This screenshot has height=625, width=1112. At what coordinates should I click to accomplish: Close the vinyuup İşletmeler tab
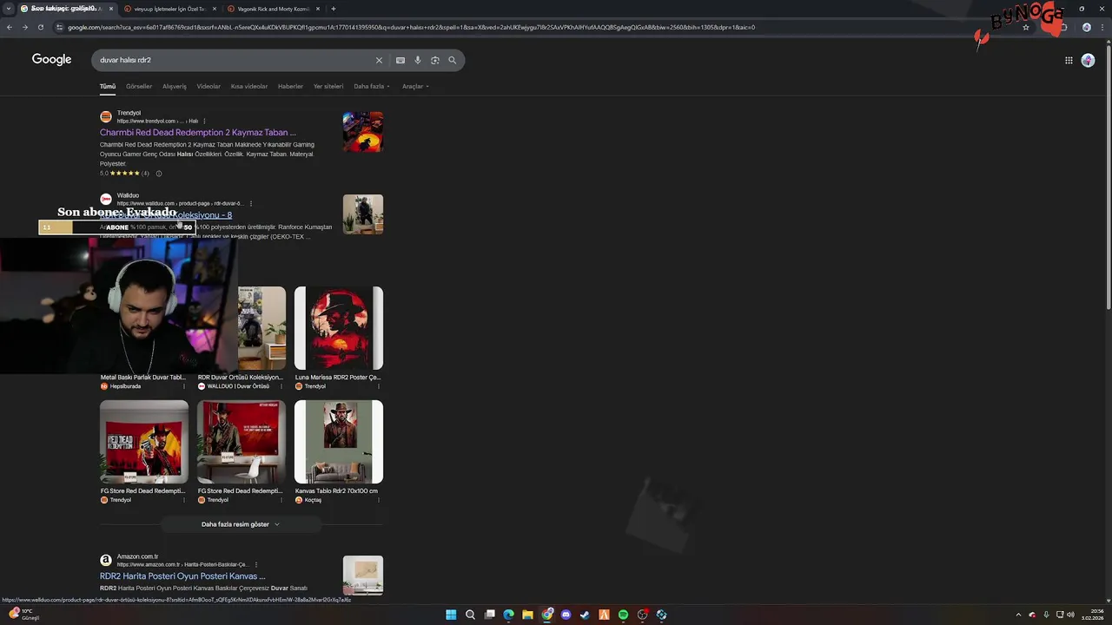click(214, 9)
